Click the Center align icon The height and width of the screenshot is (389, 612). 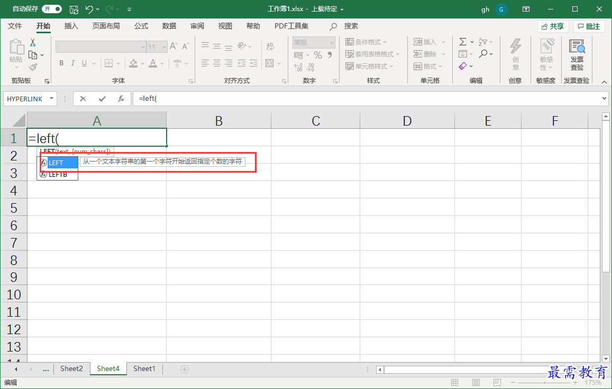[217, 63]
